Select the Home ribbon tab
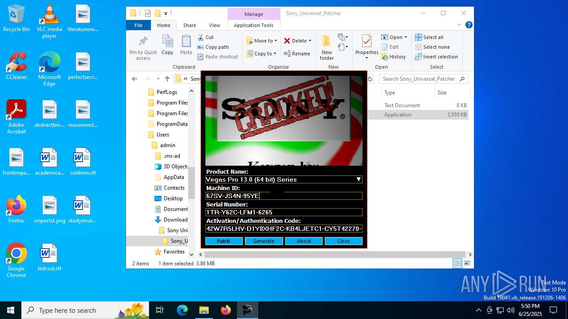The image size is (568, 319). click(x=164, y=25)
